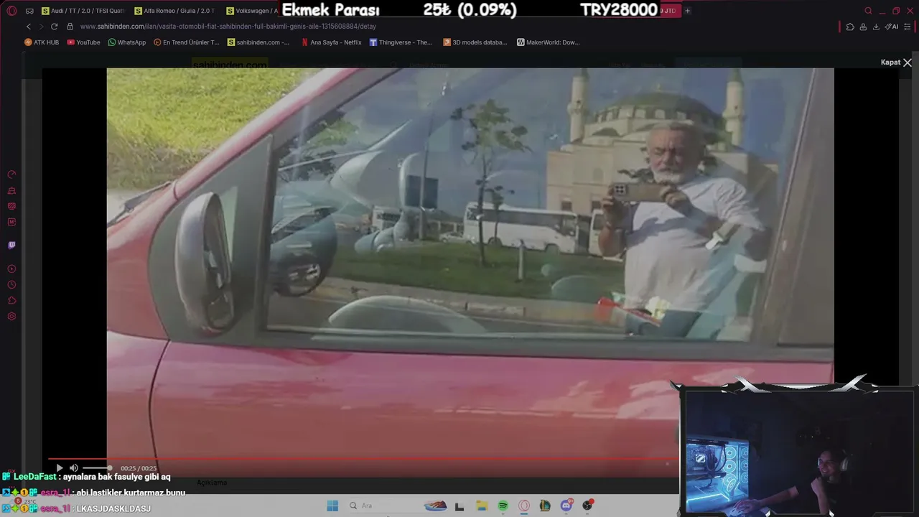
Task: Open the OBS Studio taskbar icon
Action: click(x=588, y=506)
